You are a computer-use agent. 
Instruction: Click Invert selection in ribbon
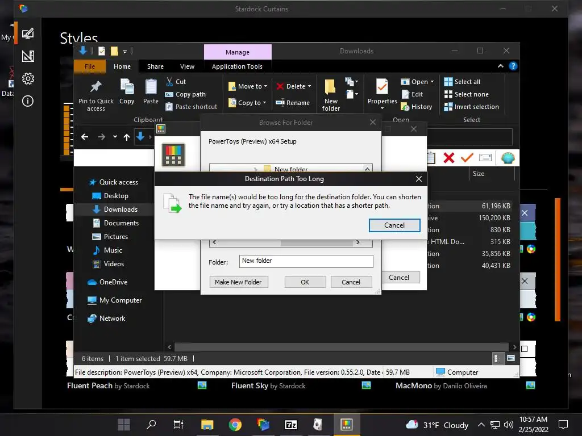point(471,107)
